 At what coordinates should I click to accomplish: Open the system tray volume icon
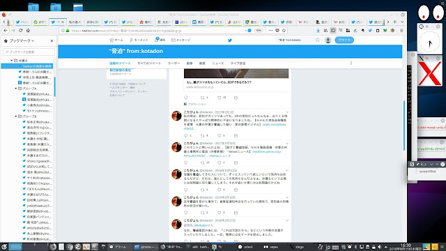[x=379, y=247]
